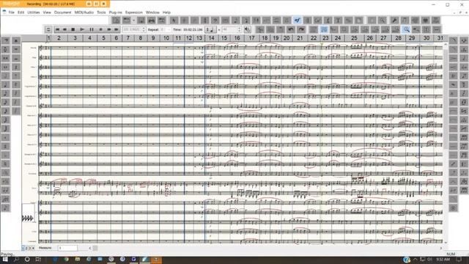Open the File menu
Screen dimensions: 469x264
[x=12, y=12]
